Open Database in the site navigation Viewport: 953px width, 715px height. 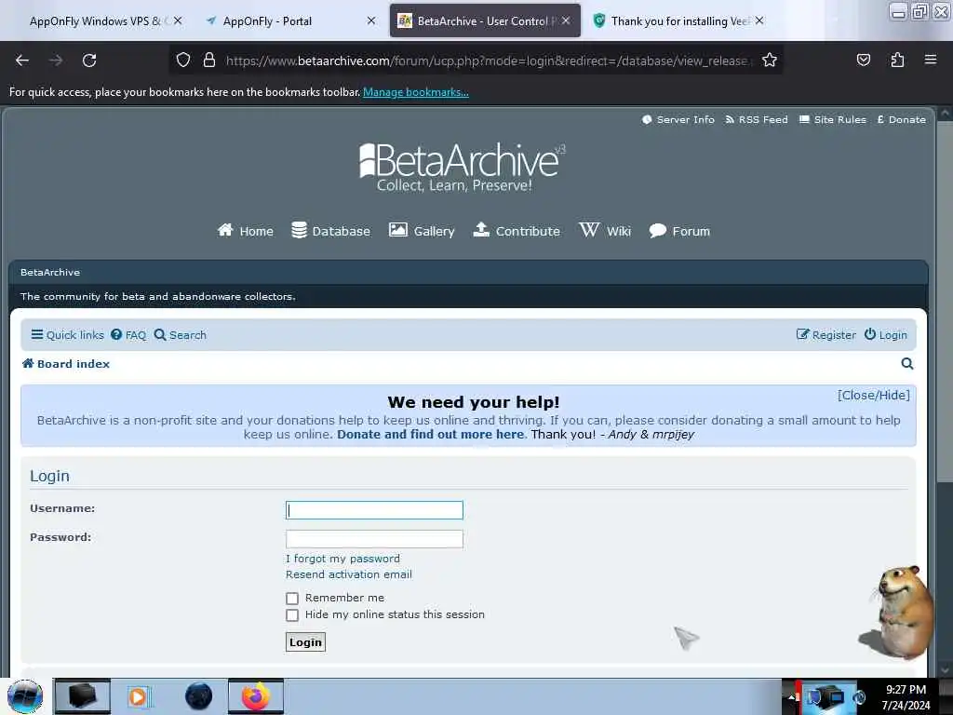coord(331,231)
